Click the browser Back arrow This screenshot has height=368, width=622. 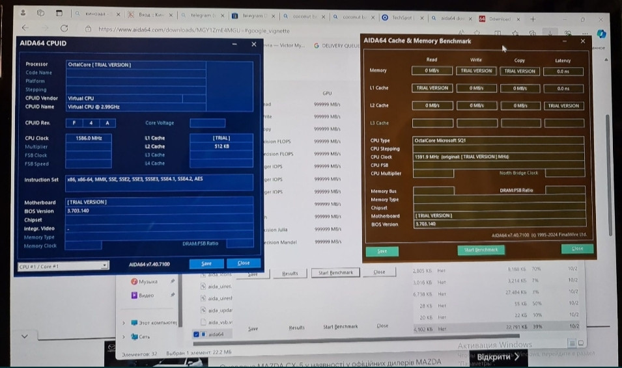pos(25,28)
